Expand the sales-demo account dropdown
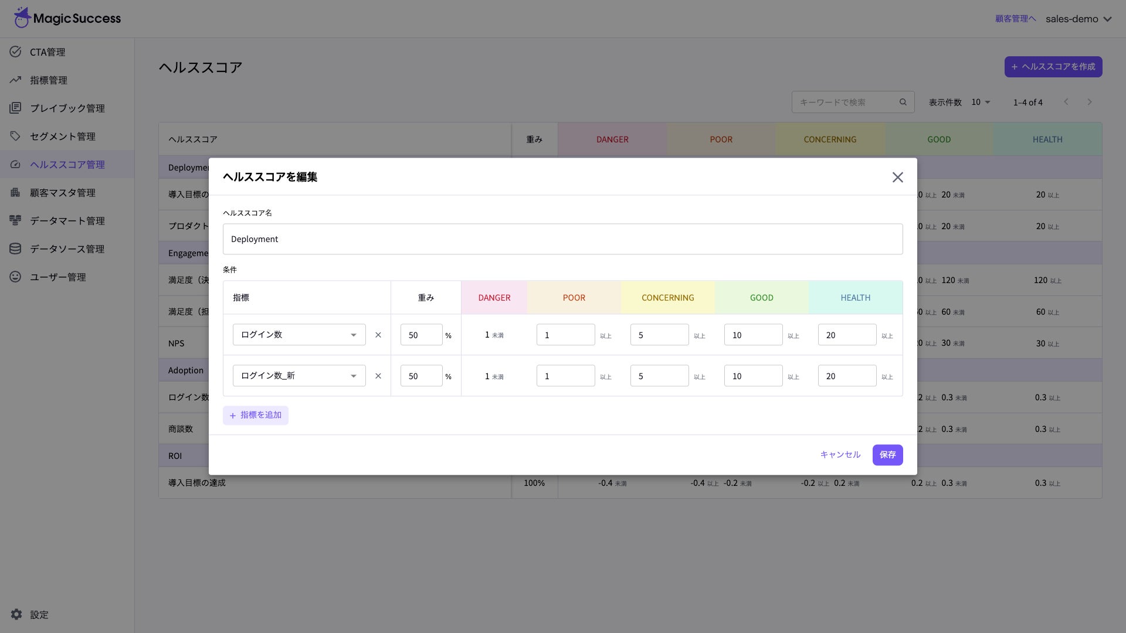 tap(1079, 19)
